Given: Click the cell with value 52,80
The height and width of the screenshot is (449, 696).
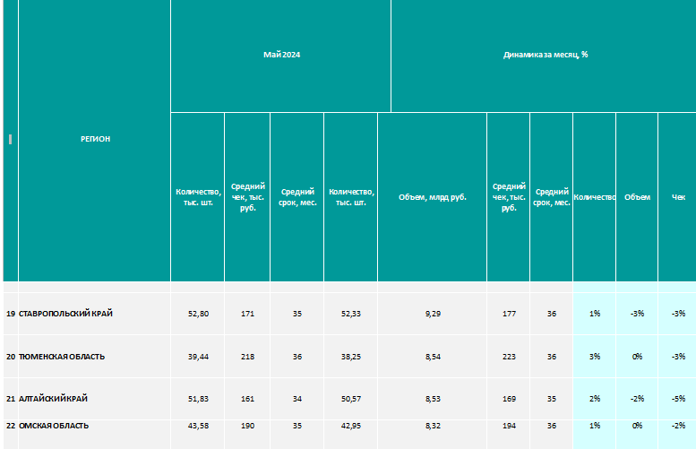Looking at the screenshot, I should coord(198,314).
